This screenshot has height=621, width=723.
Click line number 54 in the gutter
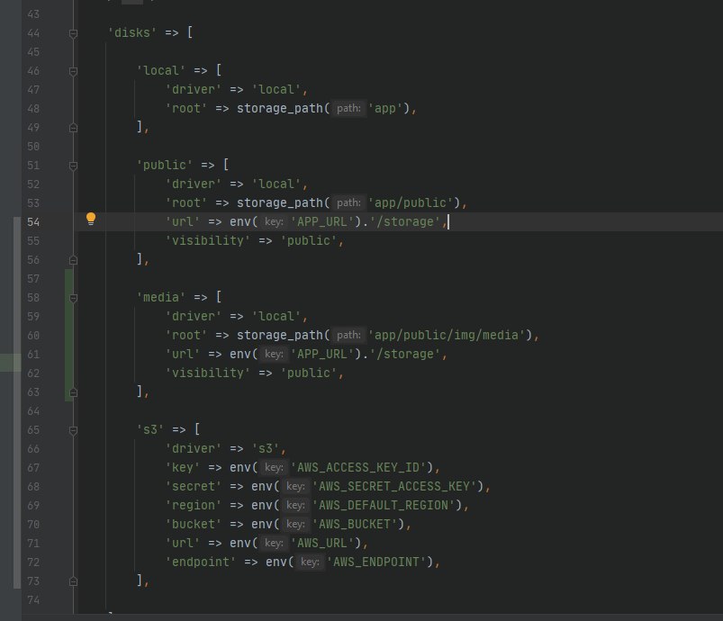click(33, 222)
